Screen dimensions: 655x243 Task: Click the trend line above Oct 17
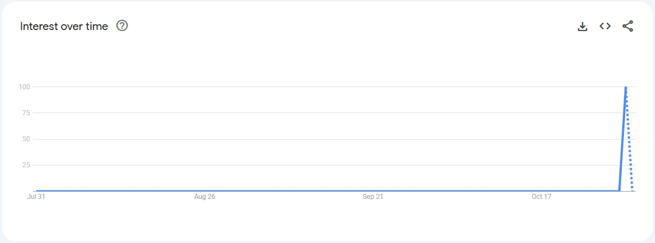541,191
